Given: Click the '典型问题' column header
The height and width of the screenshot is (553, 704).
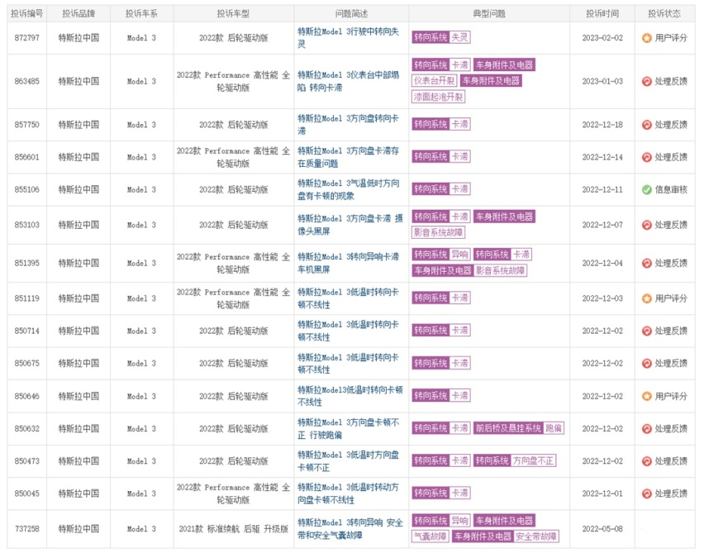Looking at the screenshot, I should pyautogui.click(x=489, y=13).
